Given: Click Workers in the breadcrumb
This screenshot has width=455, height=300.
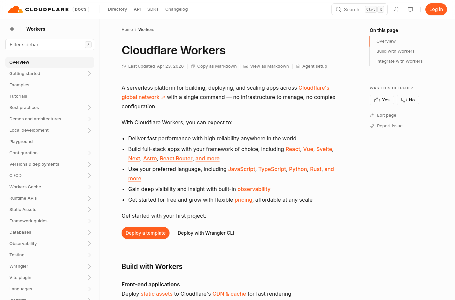Looking at the screenshot, I should 146,30.
